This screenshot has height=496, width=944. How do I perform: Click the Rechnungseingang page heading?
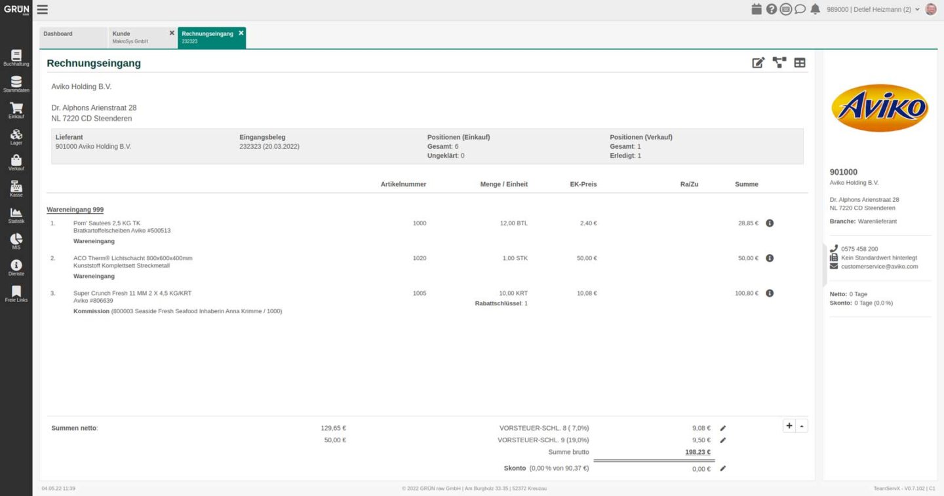click(x=94, y=64)
